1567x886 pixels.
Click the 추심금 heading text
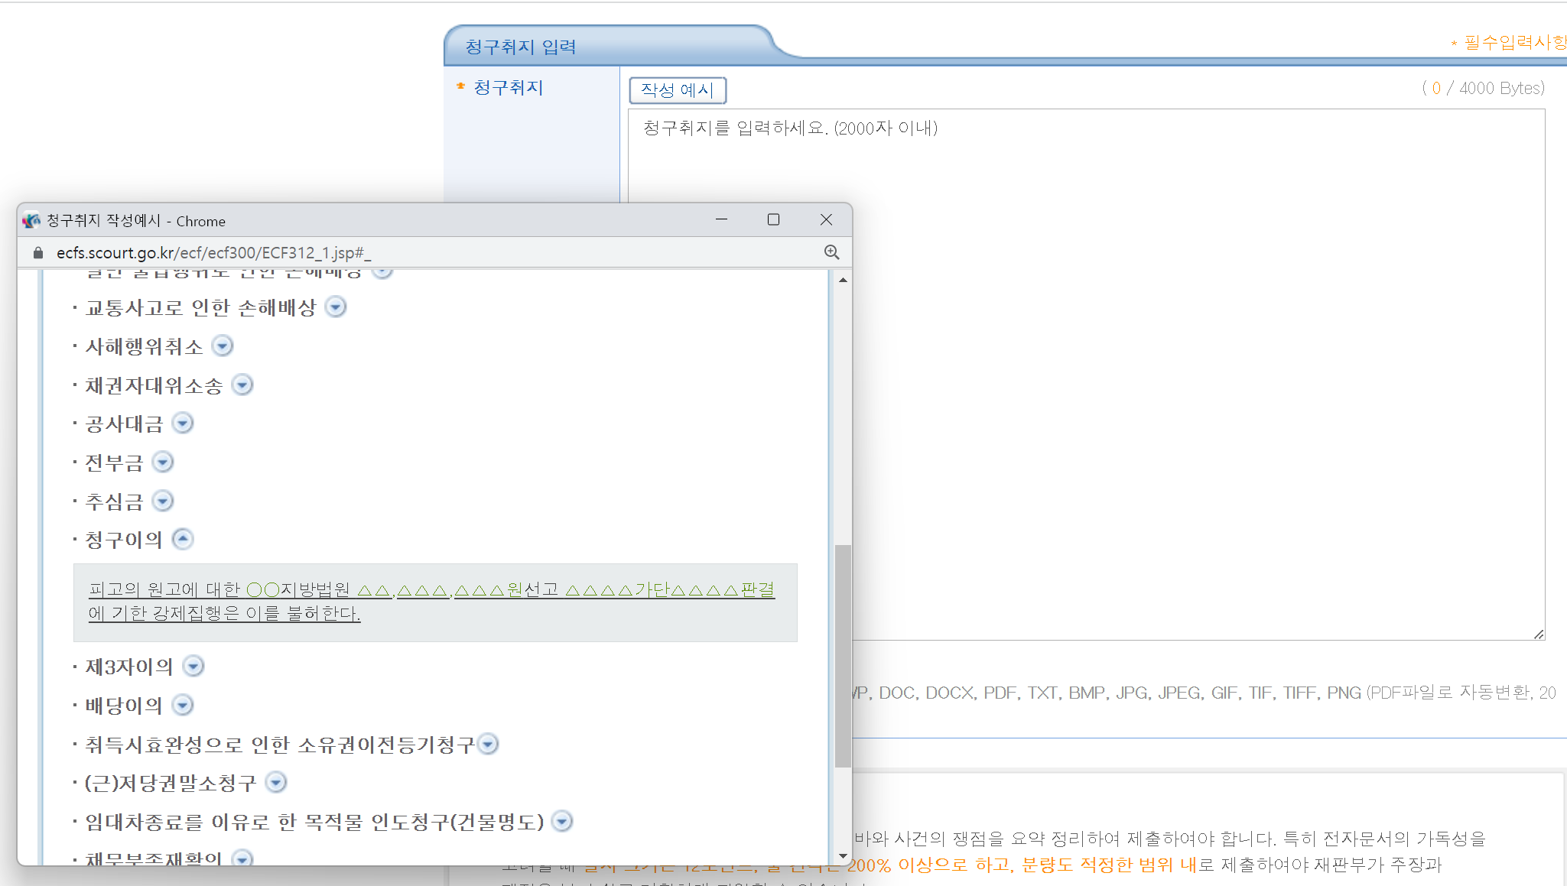coord(114,501)
